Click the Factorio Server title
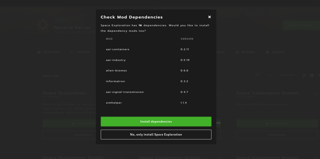320x159 pixels. [72, 28]
